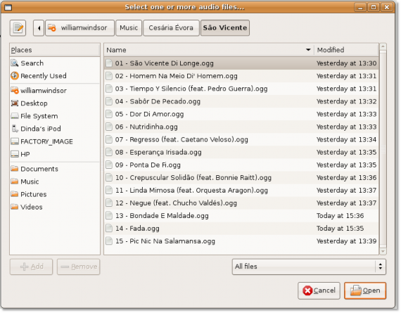Click the Pictures folder icon
The height and width of the screenshot is (313, 401).
15,194
